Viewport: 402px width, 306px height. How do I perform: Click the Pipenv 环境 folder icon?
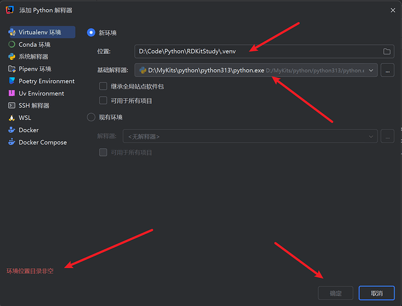point(12,69)
